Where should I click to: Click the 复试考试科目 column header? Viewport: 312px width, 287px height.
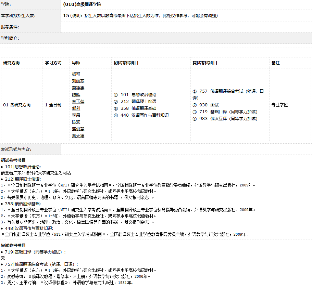coord(205,63)
